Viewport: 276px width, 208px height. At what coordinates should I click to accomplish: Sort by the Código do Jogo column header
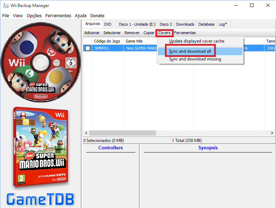pos(107,41)
